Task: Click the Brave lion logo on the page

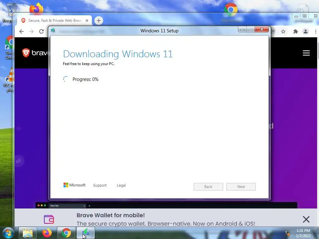Action: click(26, 53)
